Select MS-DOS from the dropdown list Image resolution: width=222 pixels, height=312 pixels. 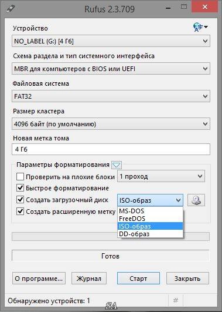tap(150, 211)
